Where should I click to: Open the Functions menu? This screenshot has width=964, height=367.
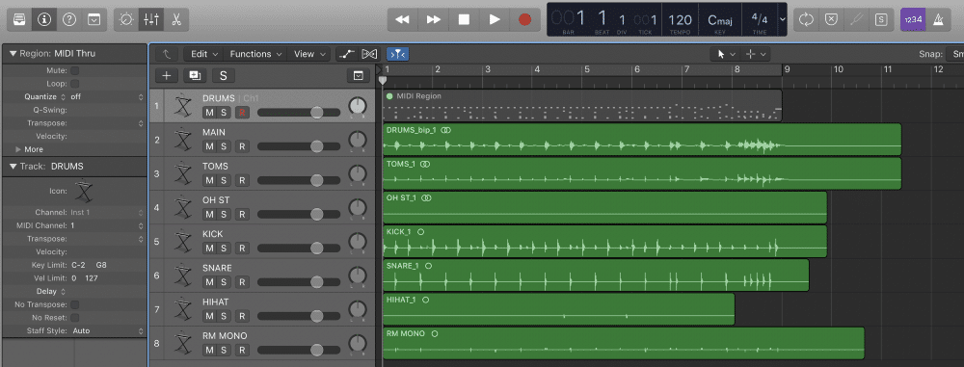[255, 54]
